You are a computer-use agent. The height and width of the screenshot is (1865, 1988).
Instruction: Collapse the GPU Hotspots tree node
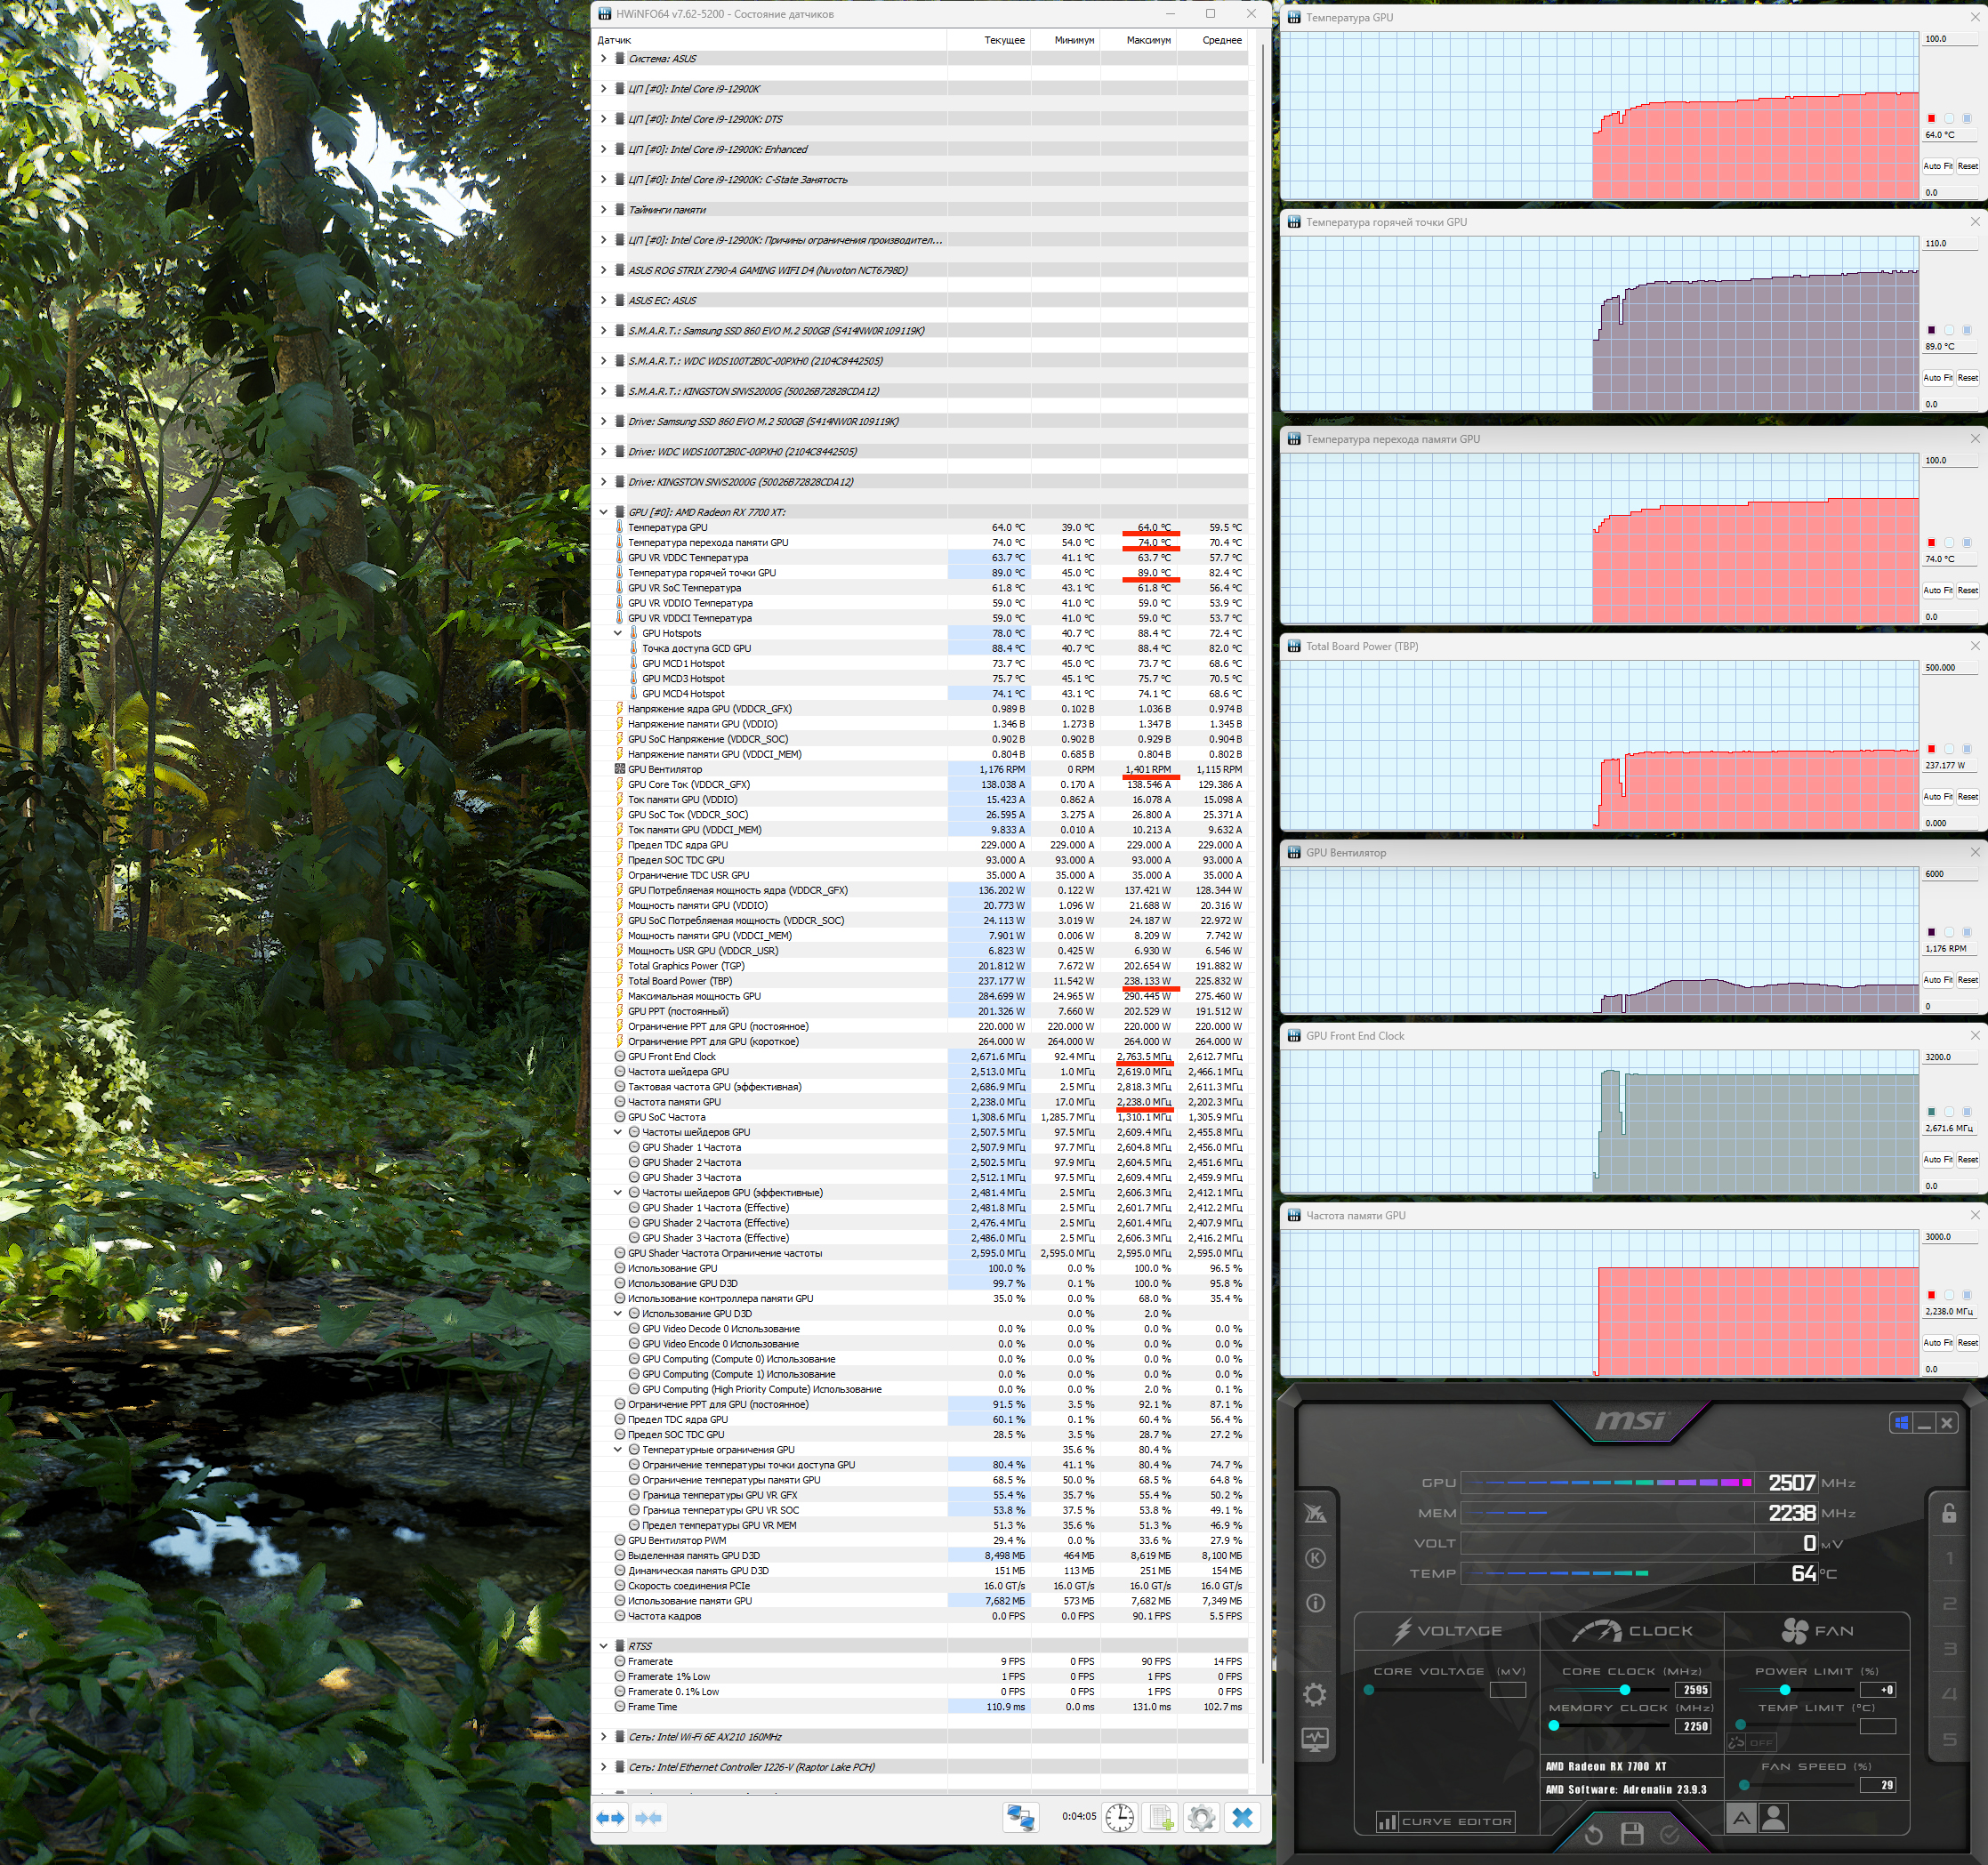pyautogui.click(x=617, y=633)
